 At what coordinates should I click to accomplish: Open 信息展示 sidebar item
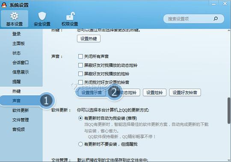click(x=21, y=72)
